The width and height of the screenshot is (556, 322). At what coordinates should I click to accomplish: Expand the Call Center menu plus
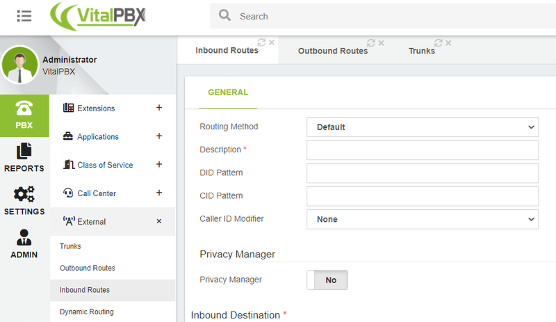pos(159,193)
